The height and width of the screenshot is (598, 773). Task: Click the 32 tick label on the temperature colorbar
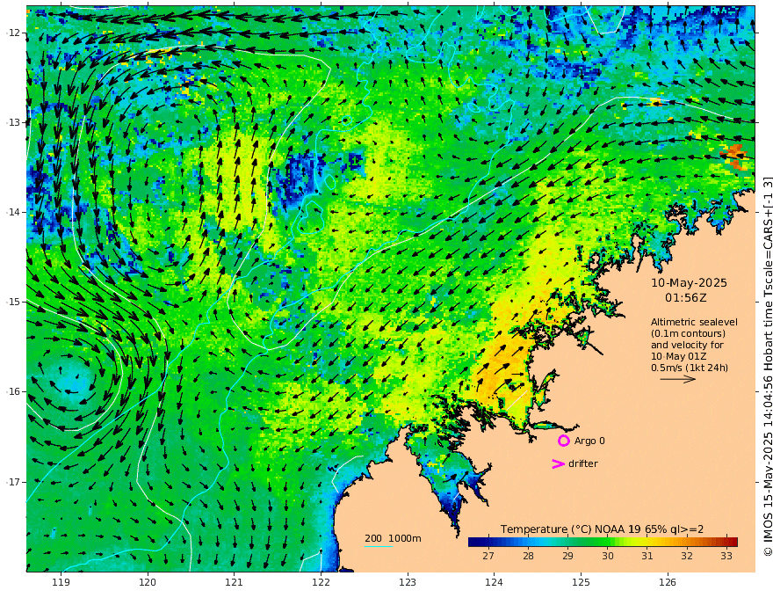(x=687, y=556)
